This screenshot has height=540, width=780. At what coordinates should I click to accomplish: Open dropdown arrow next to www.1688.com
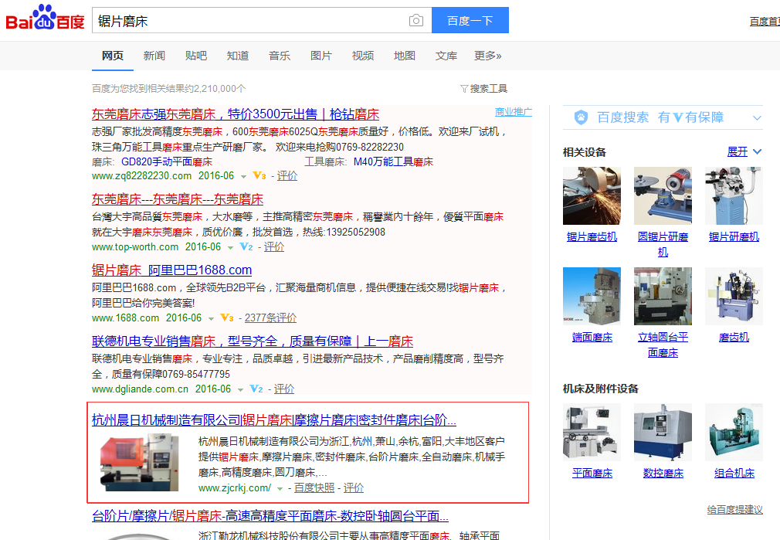pos(211,318)
